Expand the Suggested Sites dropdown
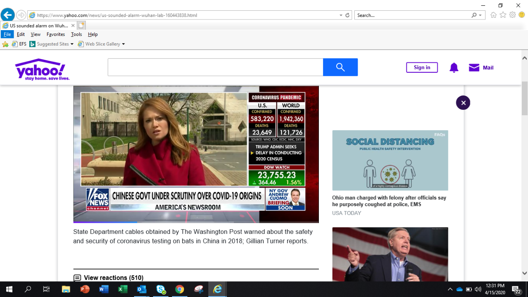 72,44
